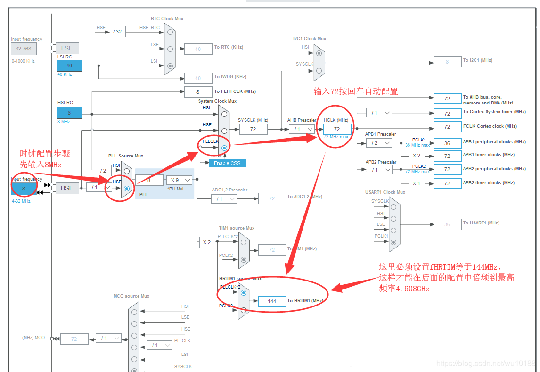Select PCLK2 on TIM1 source Mux

(x=244, y=259)
